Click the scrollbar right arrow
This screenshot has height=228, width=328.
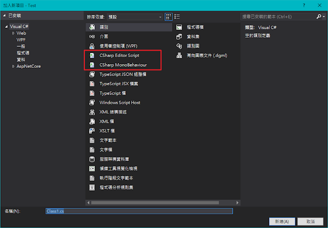pos(237,203)
